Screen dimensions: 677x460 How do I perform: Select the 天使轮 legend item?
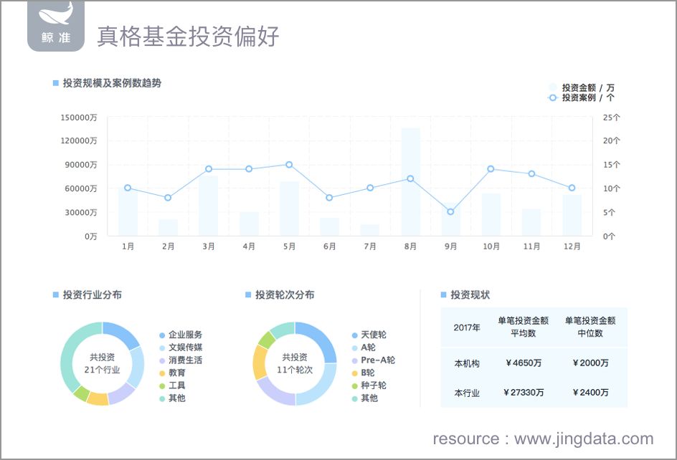(x=369, y=335)
